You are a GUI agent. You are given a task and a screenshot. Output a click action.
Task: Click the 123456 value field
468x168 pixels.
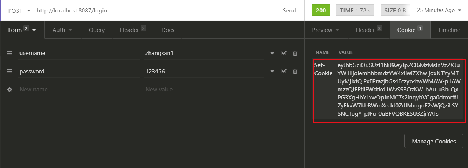click(204, 72)
